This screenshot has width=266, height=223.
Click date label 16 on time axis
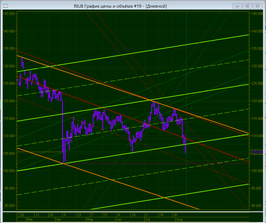click(x=162, y=215)
